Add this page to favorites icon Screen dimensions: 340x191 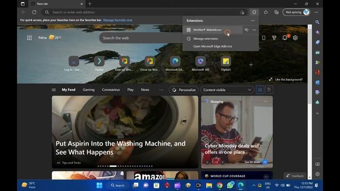coord(242,12)
